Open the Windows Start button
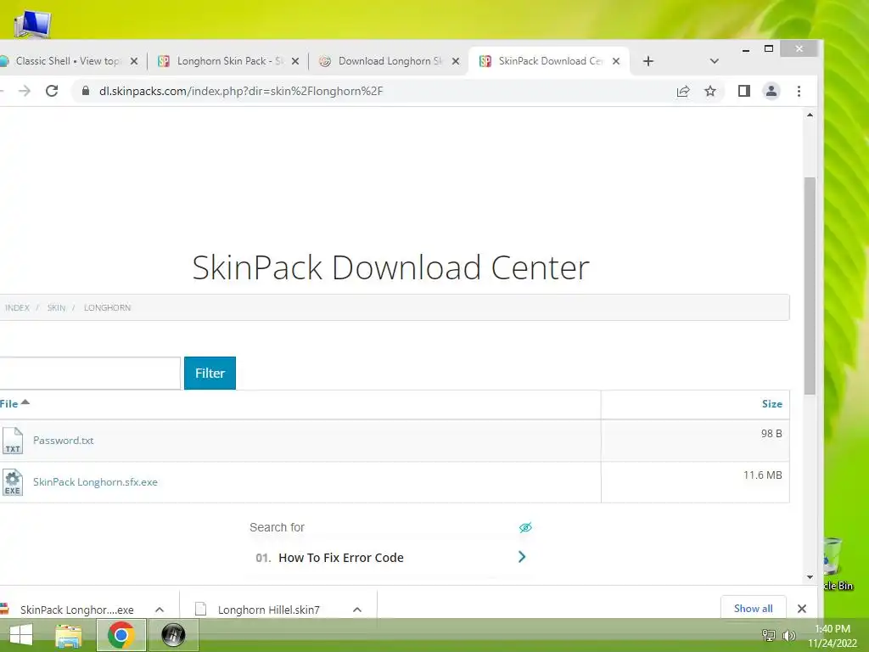869x652 pixels. [21, 635]
